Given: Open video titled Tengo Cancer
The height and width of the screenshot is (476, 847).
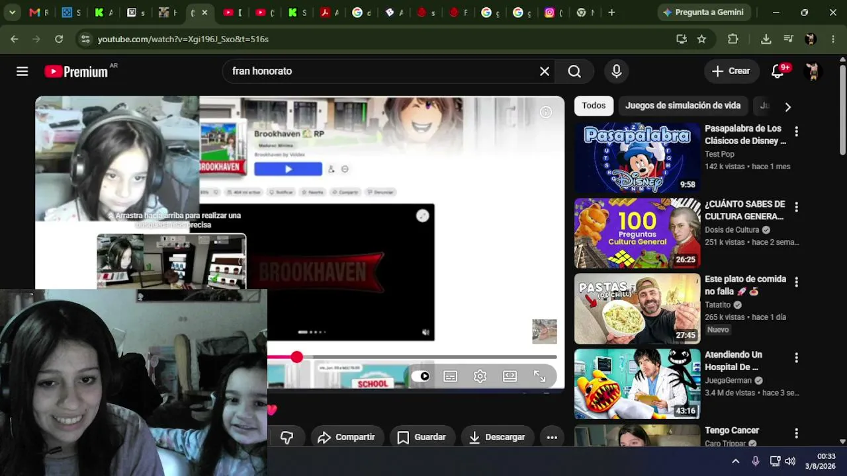Looking at the screenshot, I should [732, 430].
